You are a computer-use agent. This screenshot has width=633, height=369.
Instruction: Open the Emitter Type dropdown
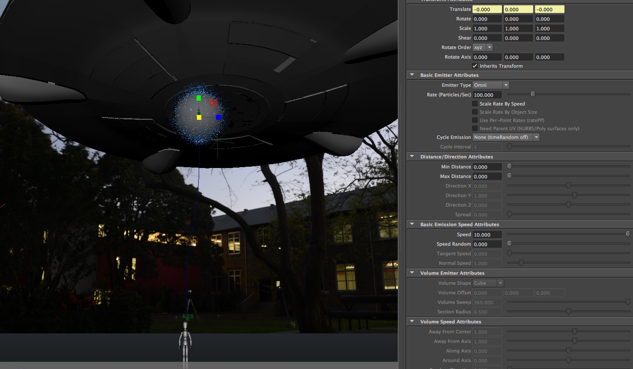coord(490,85)
